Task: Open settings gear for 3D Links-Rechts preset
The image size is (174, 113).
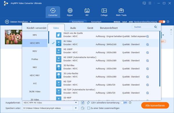Action: point(147,77)
